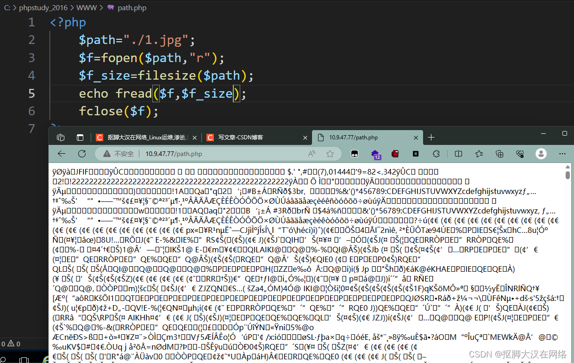
Task: Open the browser profile avatar icon
Action: click(541, 154)
